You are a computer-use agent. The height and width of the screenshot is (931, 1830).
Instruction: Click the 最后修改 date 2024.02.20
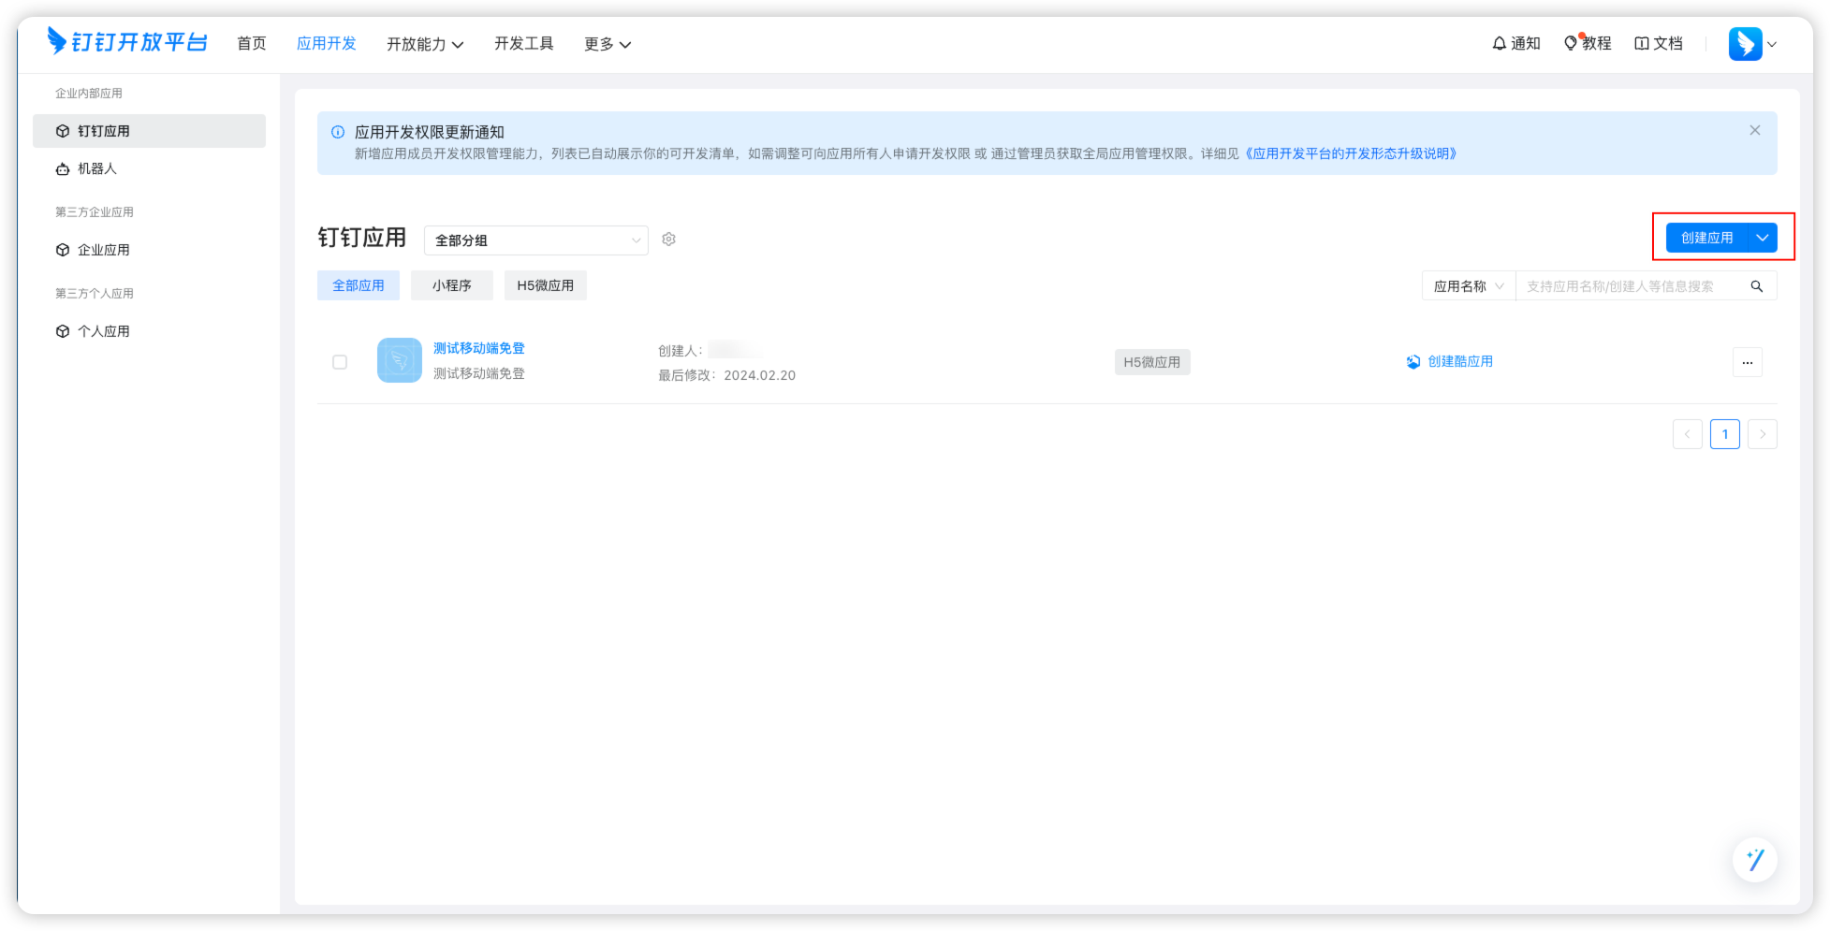(x=760, y=375)
